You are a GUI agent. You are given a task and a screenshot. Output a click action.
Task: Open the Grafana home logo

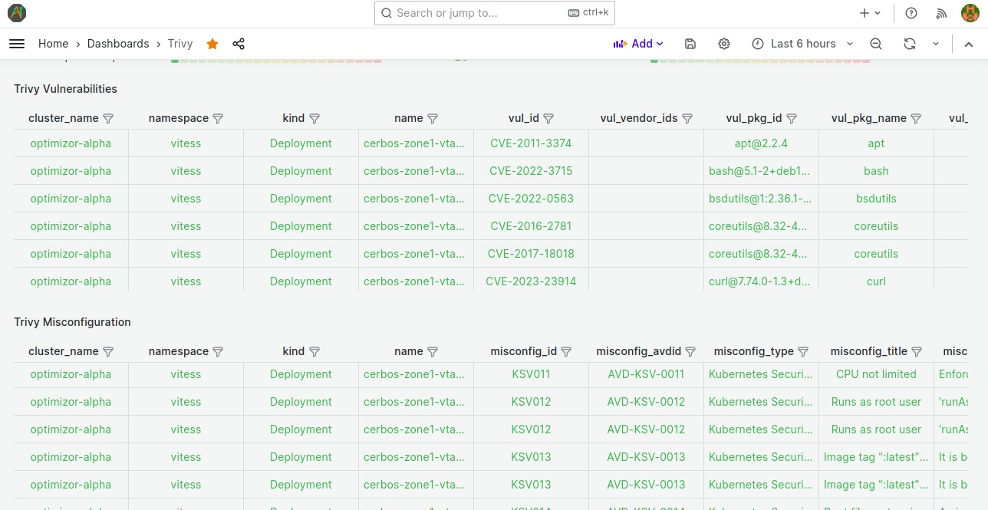click(x=17, y=13)
